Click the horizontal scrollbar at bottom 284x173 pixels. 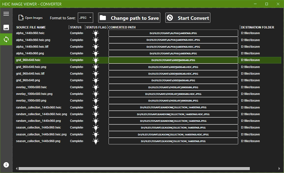135,168
